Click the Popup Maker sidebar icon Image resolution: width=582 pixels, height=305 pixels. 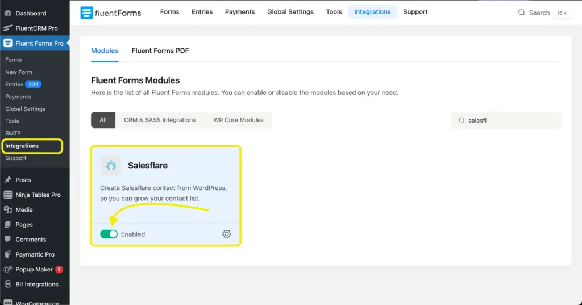8,269
